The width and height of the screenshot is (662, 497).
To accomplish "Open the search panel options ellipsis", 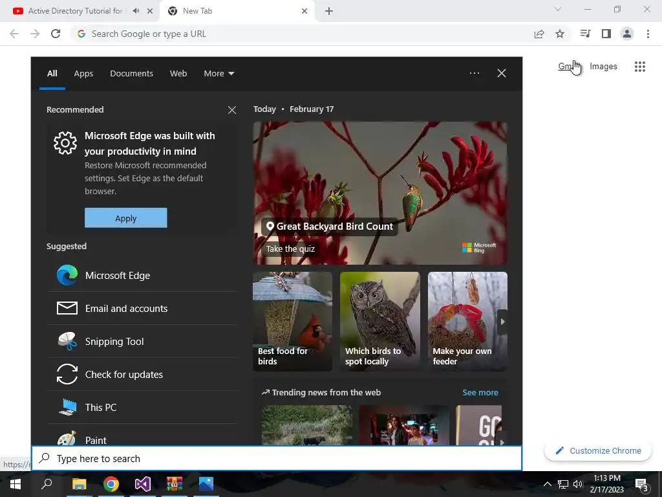I will [475, 73].
